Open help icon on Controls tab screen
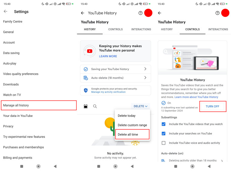The width and height of the screenshot is (231, 171). (x=217, y=13)
